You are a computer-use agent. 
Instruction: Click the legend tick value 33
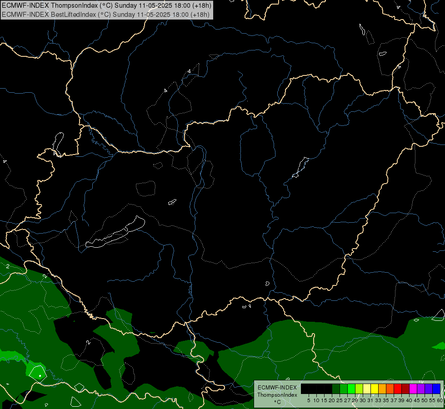click(x=378, y=400)
